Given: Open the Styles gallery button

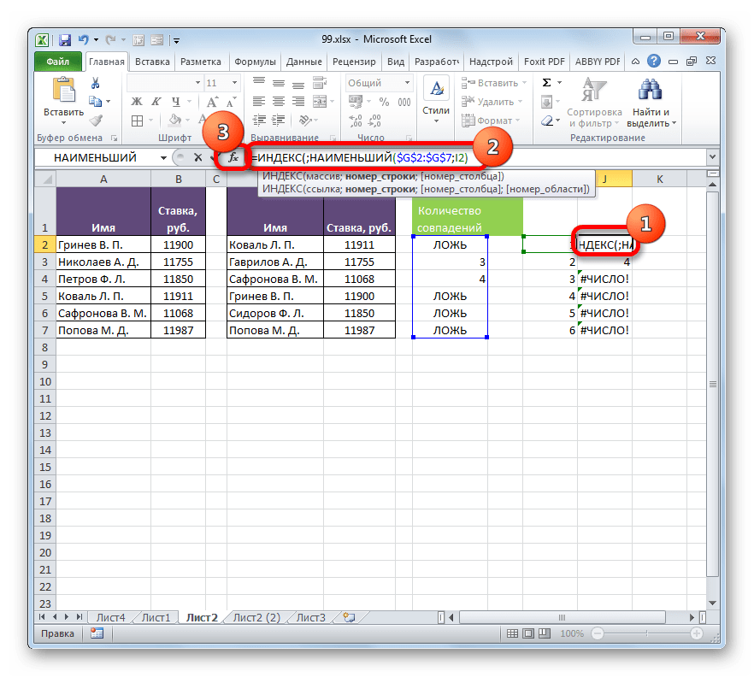Looking at the screenshot, I should [436, 100].
